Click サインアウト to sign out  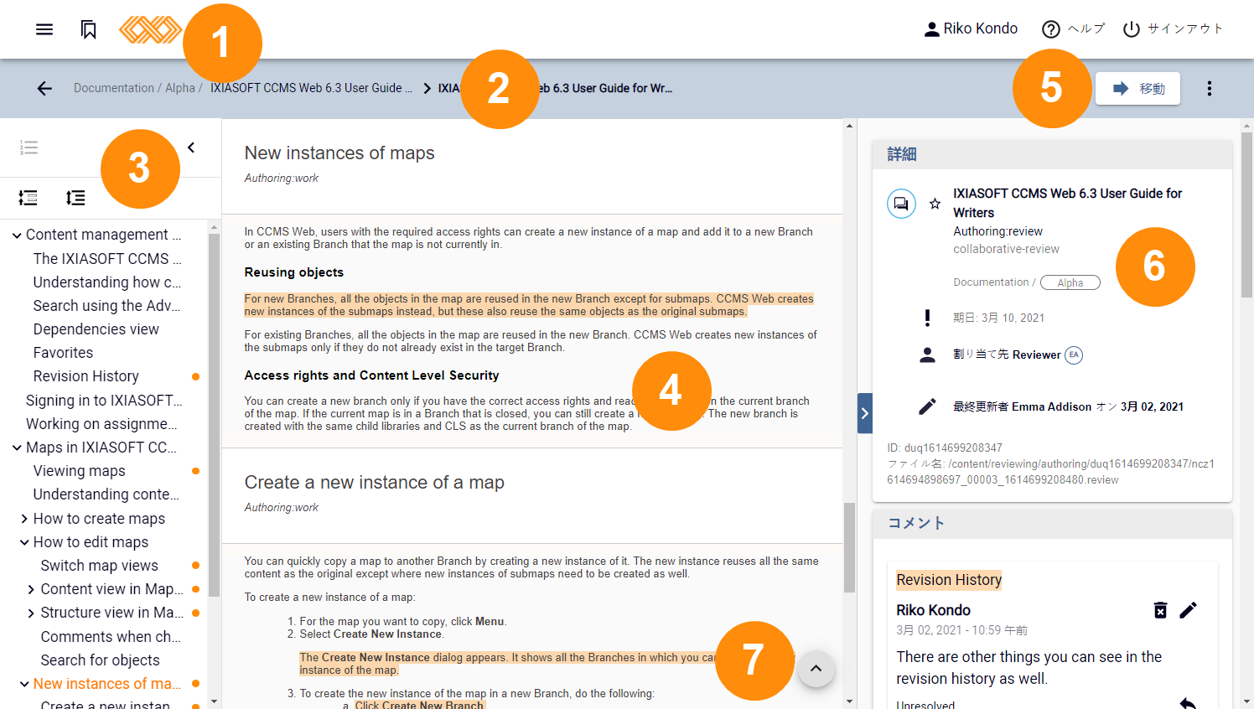point(1173,28)
